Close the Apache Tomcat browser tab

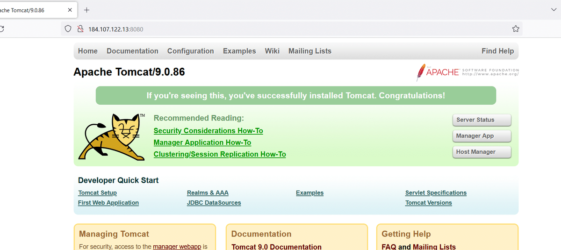click(70, 10)
